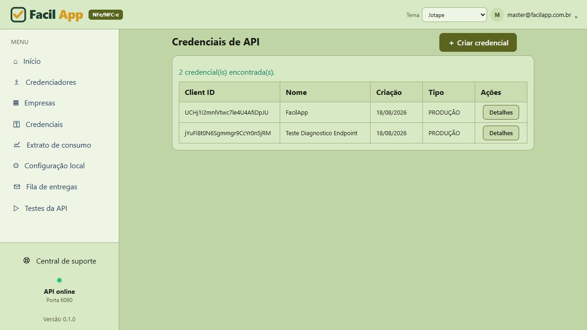Click the play icon beside Testes da API
This screenshot has height=330, width=587.
coord(16,208)
